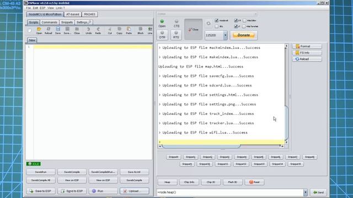The height and width of the screenshot is (198, 353).
Task: Open the View menu
Action: click(x=50, y=8)
